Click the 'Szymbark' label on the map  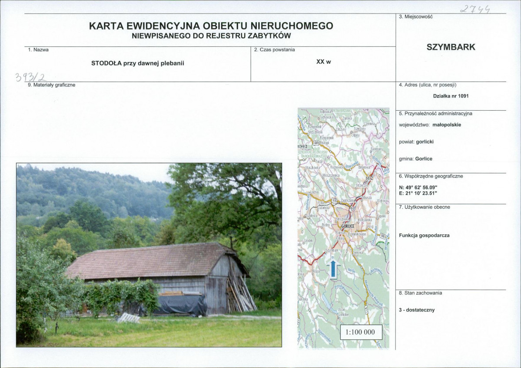click(332, 250)
